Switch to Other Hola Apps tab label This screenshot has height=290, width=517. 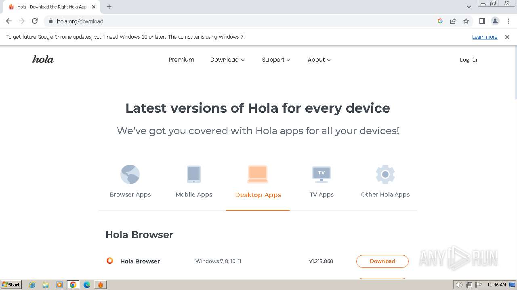[385, 195]
